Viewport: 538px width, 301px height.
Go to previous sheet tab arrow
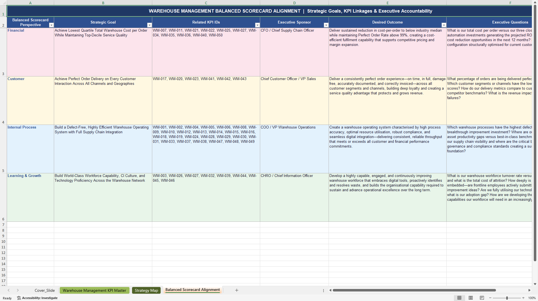click(x=9, y=290)
